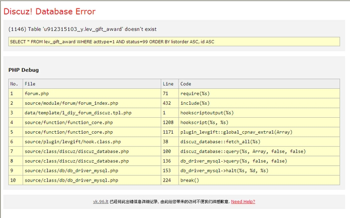Screen dimensions: 350x218
Task: Click line number 432 cell
Action: click(170, 103)
